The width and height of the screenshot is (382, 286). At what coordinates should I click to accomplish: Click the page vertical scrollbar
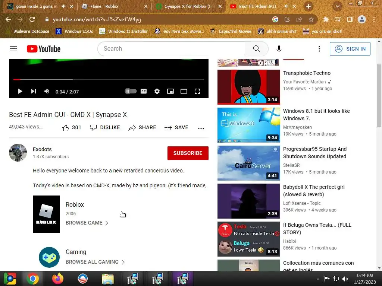tap(379, 95)
